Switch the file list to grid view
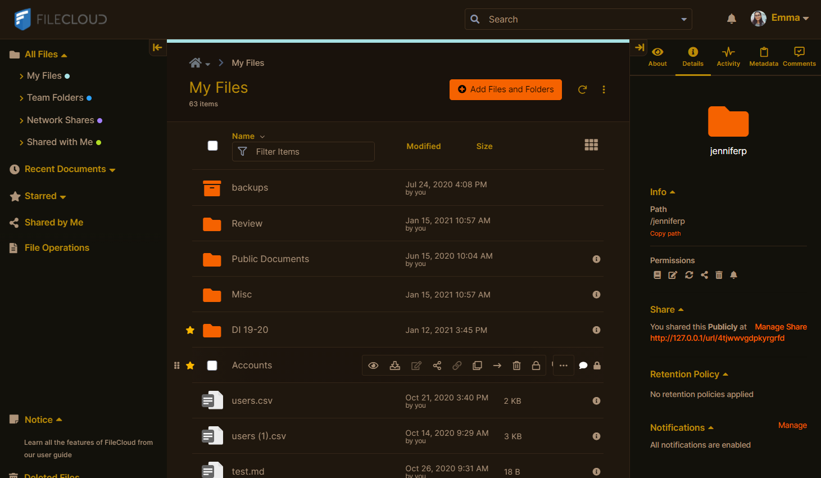This screenshot has height=478, width=821. 591,145
